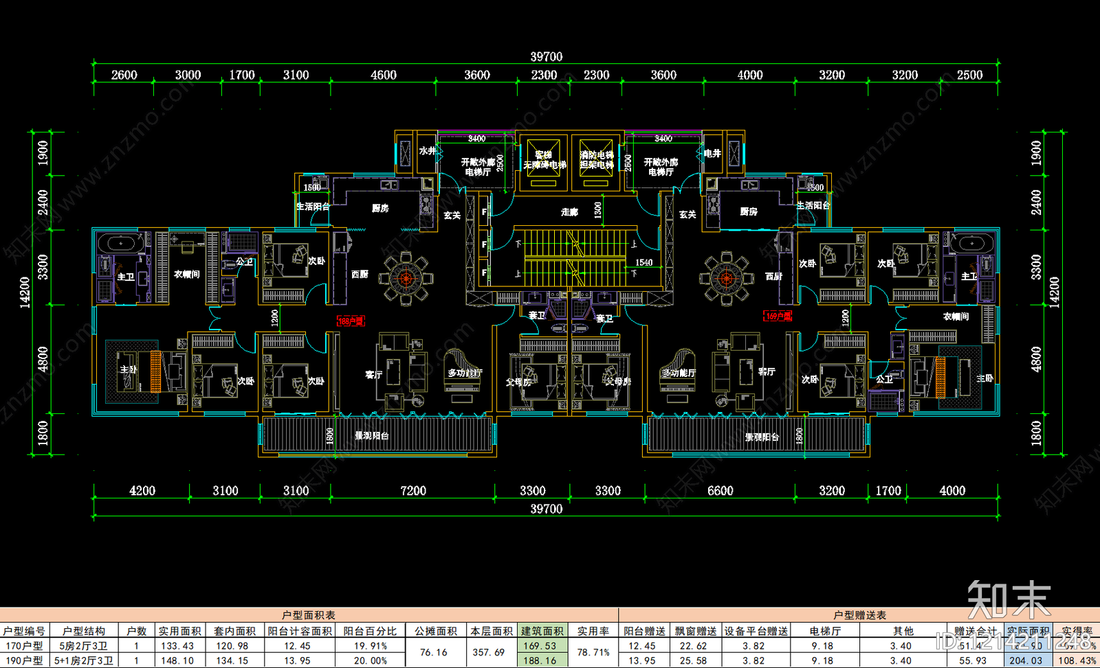1100x668 pixels.
Task: Click the red 169户型 unit tag
Action: tap(778, 316)
